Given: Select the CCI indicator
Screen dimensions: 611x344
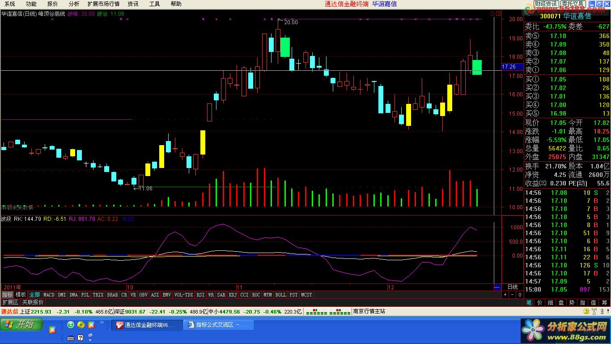Looking at the screenshot, I should pyautogui.click(x=244, y=295).
